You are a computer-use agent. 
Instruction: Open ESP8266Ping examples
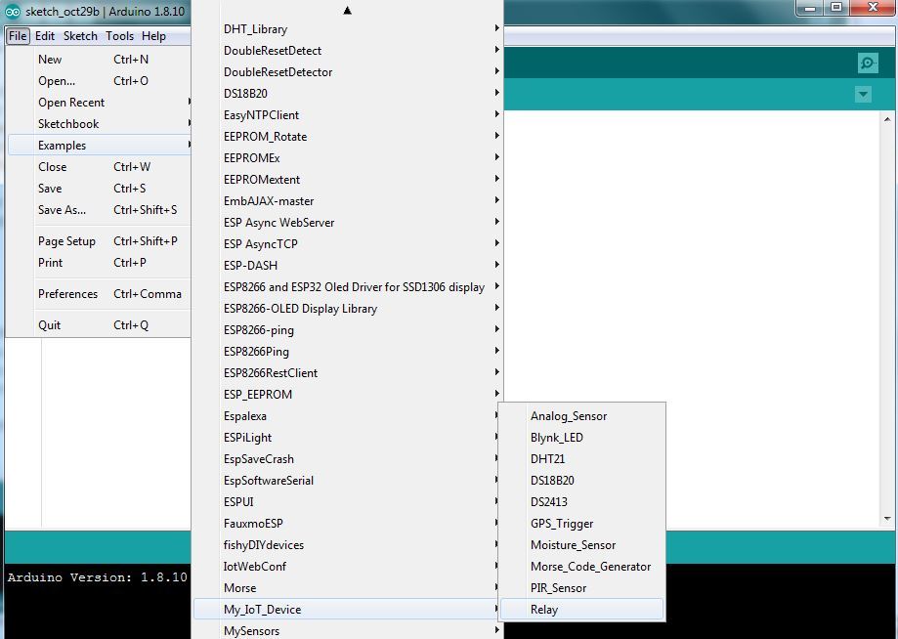[348, 352]
